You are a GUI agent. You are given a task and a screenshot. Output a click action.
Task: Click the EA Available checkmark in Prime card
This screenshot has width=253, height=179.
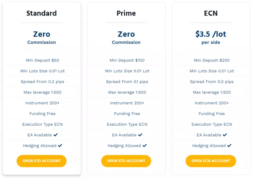coord(140,135)
